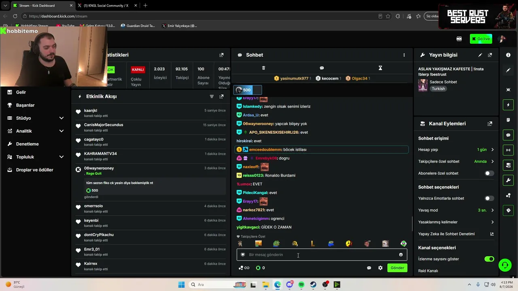
Task: Click the chat message input field
Action: click(322, 255)
